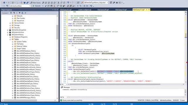Click the editor split-window plus handle
The width and height of the screenshot is (188, 105).
pyautogui.click(x=186, y=12)
